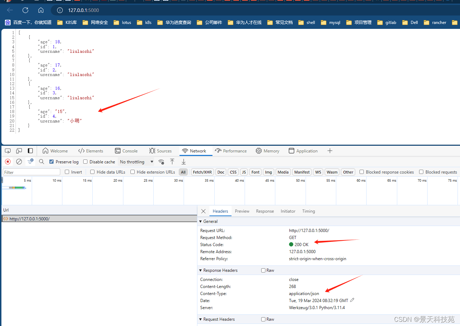This screenshot has width=460, height=326.
Task: Check Blocked requests checkbox
Action: coord(421,172)
